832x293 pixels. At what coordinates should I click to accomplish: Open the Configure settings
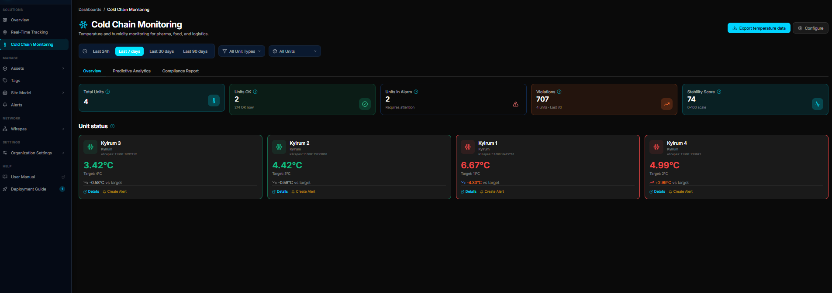pos(810,28)
